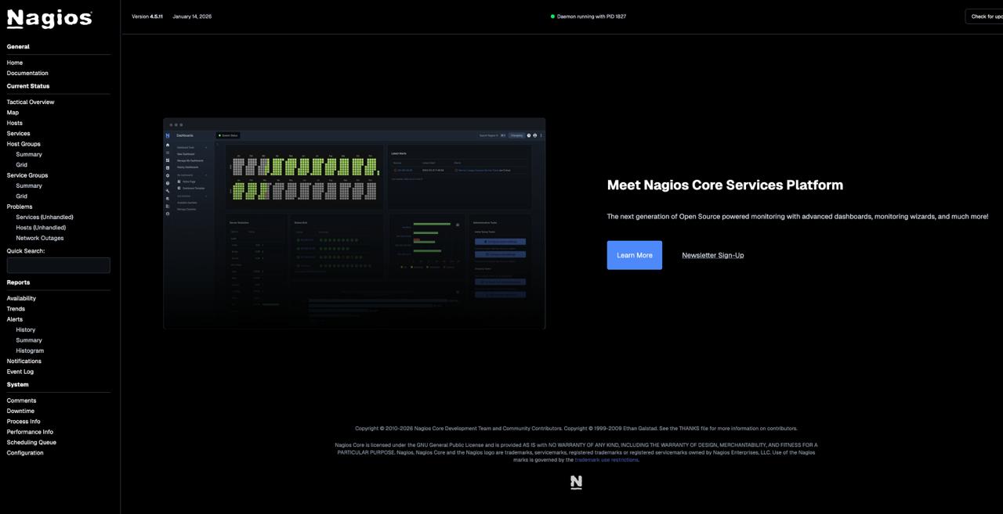Open the Alerts report
Image resolution: width=1003 pixels, height=514 pixels.
(x=15, y=319)
